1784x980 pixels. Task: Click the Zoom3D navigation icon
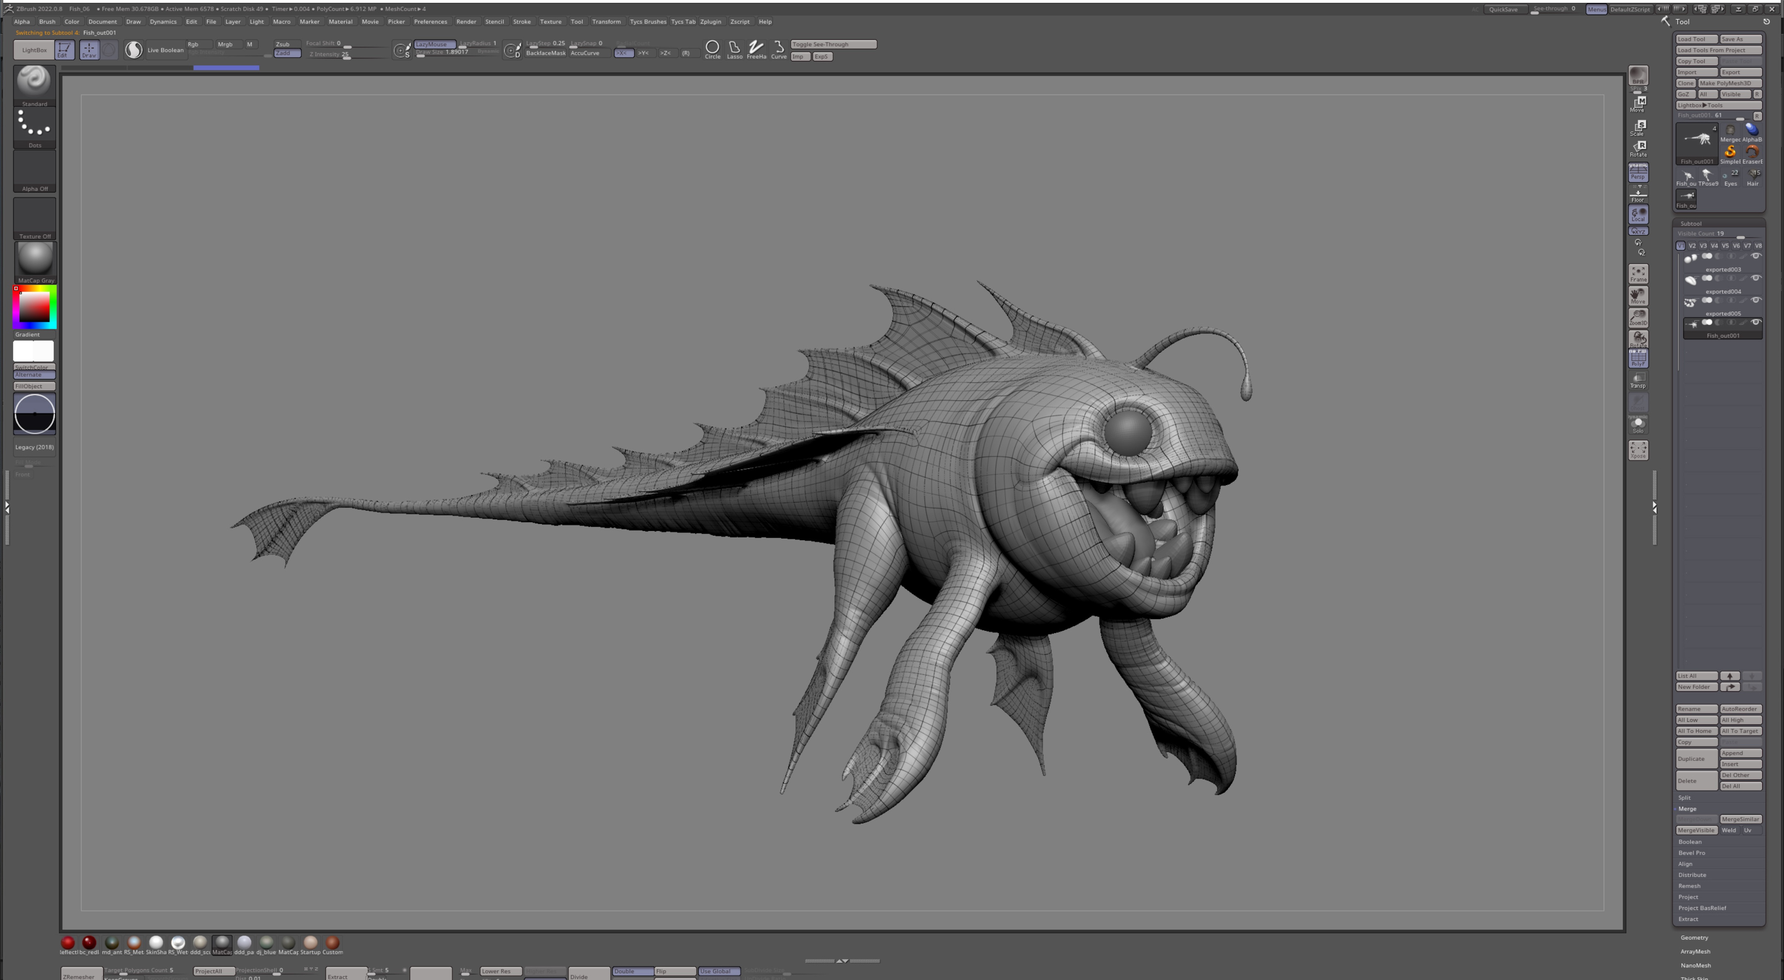[x=1638, y=317]
